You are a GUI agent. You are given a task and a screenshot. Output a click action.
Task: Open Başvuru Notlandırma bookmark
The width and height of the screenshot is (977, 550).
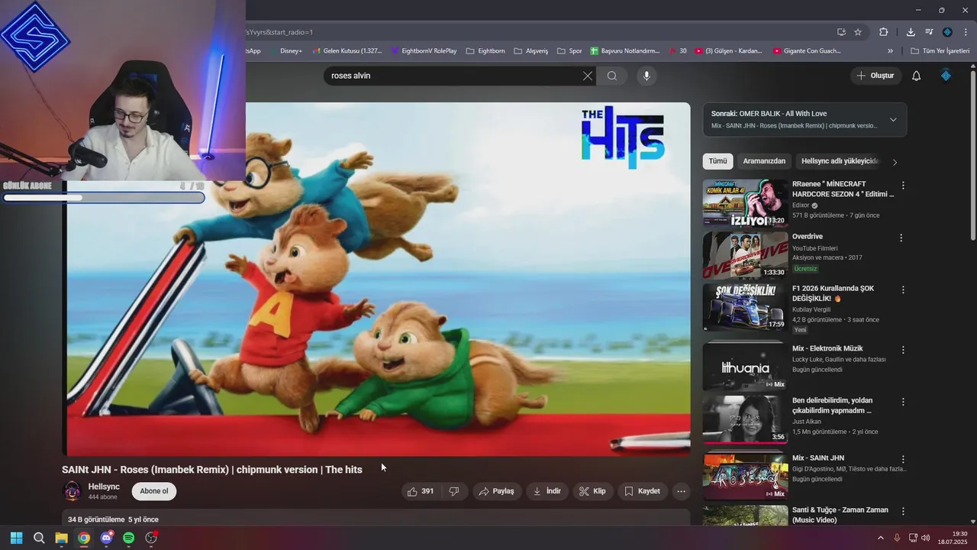[x=624, y=51]
